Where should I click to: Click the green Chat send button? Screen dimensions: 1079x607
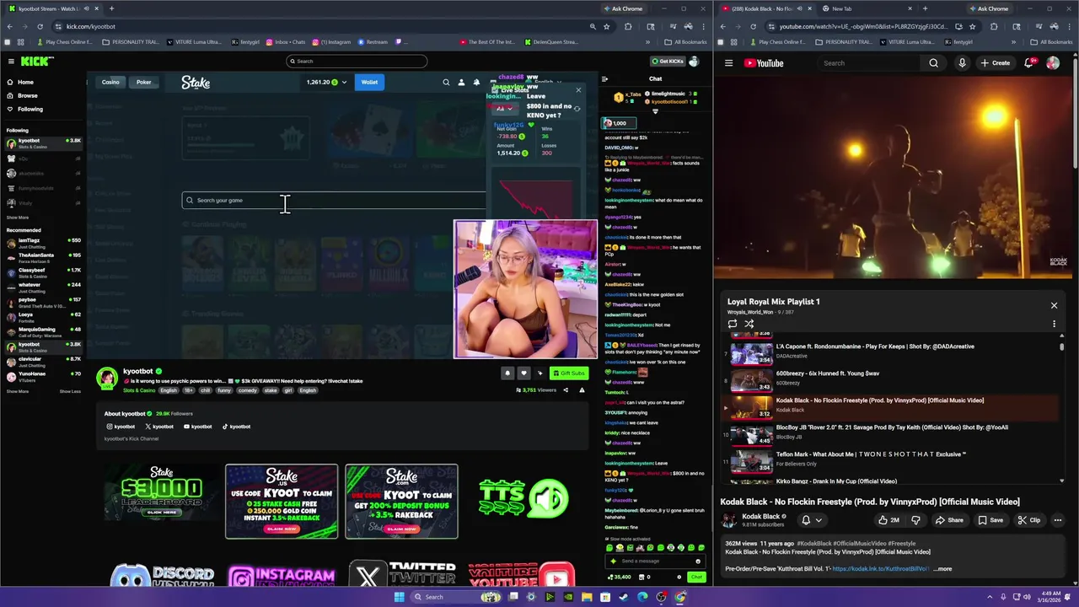[x=695, y=577]
